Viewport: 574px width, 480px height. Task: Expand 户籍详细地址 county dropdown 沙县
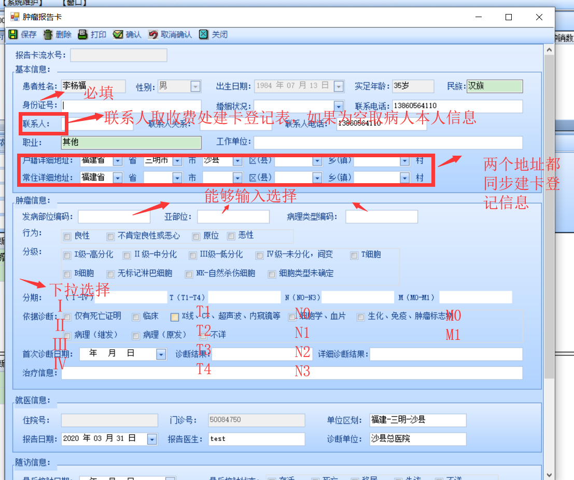click(x=237, y=160)
